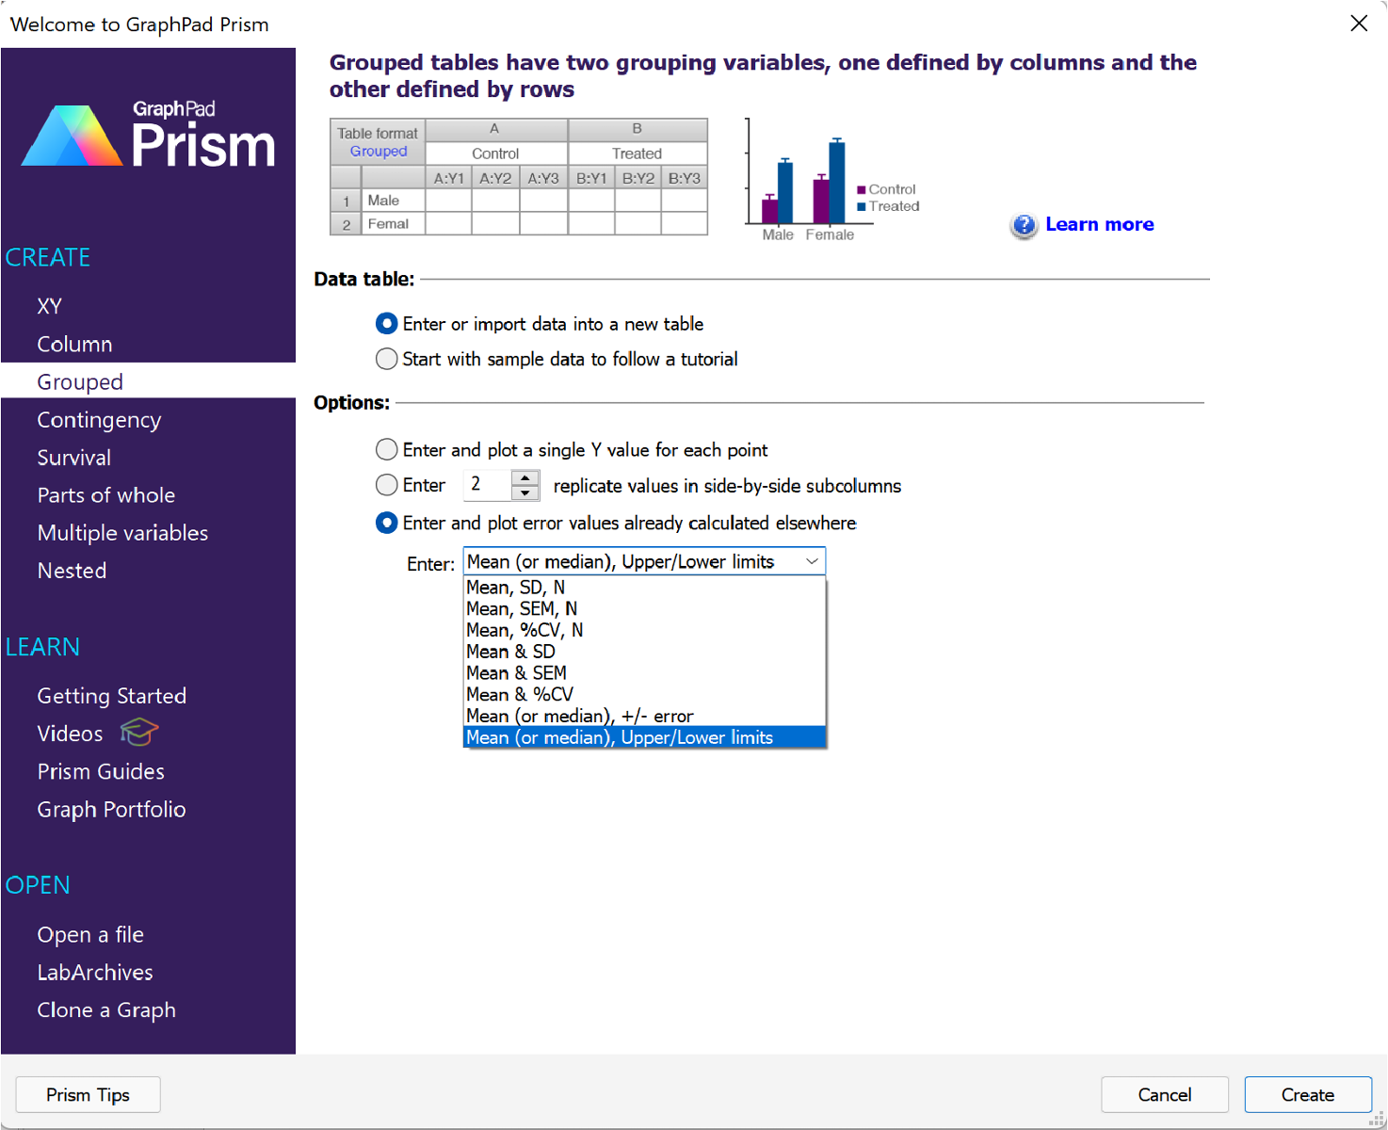The width and height of the screenshot is (1388, 1130).
Task: Decrease replicate count with down arrow
Action: coord(525,493)
